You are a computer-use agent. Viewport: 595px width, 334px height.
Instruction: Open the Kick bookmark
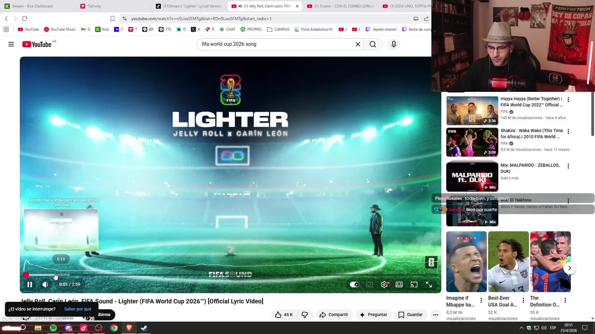coord(102,29)
